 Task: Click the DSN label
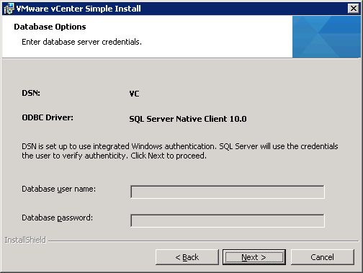[31, 93]
